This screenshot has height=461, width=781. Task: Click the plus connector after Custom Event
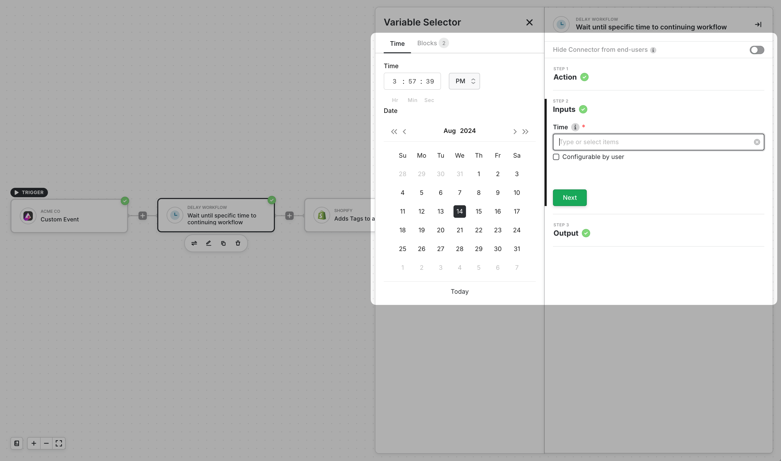pyautogui.click(x=143, y=216)
